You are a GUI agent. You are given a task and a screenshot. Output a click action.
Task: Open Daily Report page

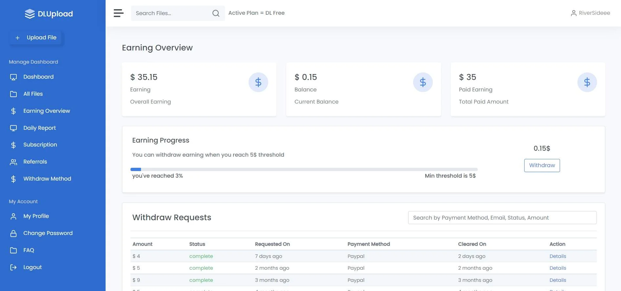40,128
